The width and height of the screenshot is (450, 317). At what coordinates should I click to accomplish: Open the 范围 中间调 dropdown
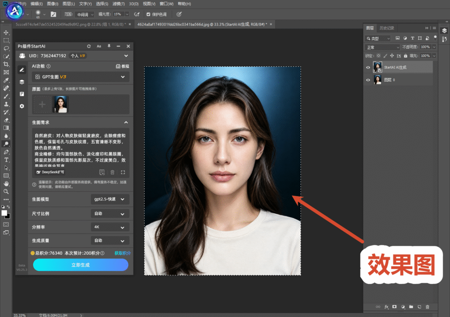coord(85,14)
